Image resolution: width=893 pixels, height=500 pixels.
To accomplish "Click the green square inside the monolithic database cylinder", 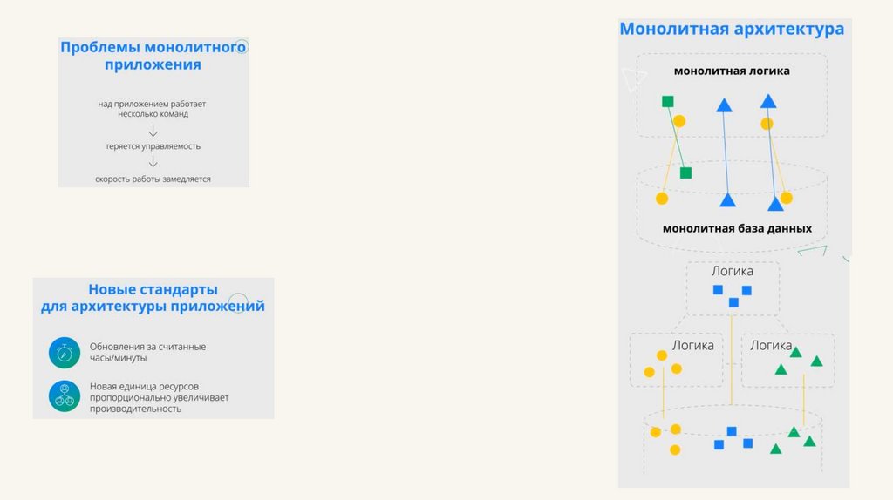I will pos(685,172).
